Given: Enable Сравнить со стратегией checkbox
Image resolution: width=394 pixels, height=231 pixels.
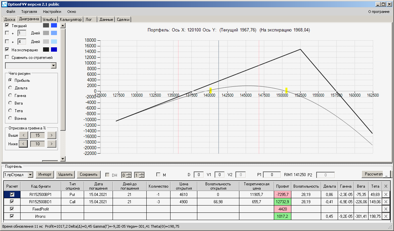Looking at the screenshot, I should 7,57.
